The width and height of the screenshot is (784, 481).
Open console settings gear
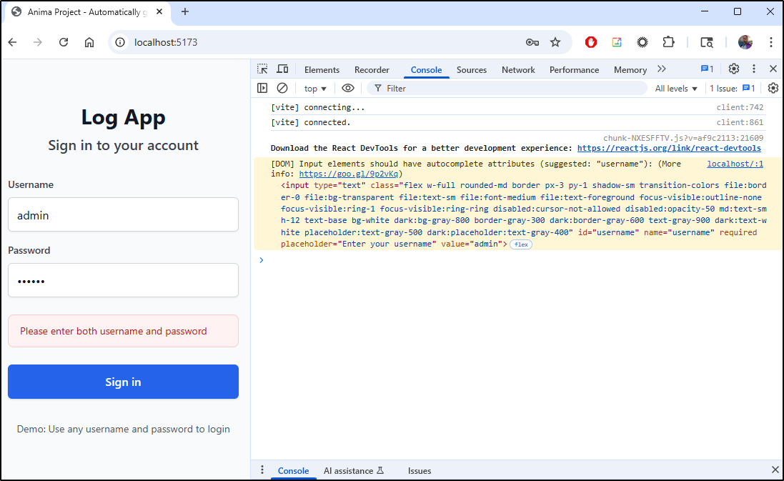point(773,88)
